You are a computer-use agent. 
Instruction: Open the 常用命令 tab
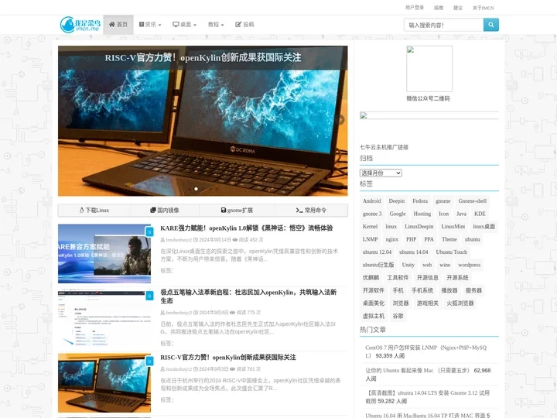pyautogui.click(x=311, y=210)
